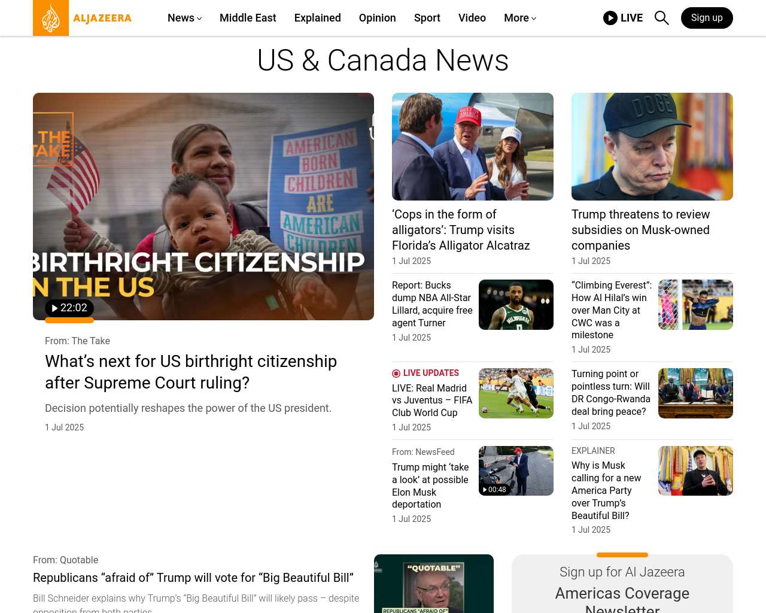Play the 22:02 birthright citizenship video
Image resolution: width=766 pixels, height=613 pixels.
(69, 308)
